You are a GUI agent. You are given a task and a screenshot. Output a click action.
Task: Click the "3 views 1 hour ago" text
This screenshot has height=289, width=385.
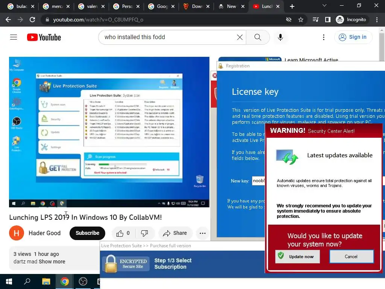36,254
